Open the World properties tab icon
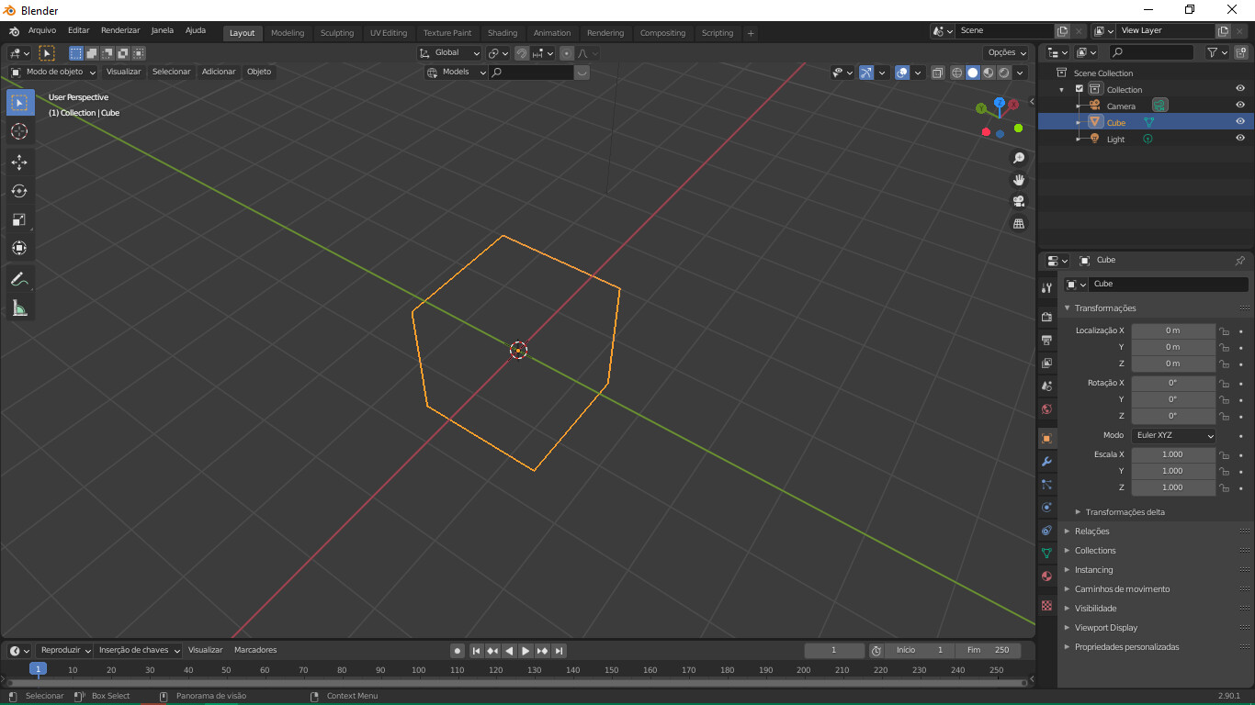The image size is (1255, 705). (x=1046, y=409)
